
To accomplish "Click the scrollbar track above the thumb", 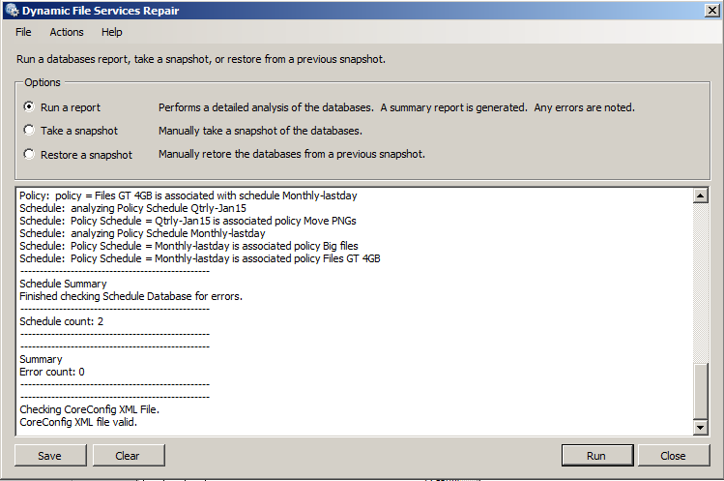I will tap(702, 281).
